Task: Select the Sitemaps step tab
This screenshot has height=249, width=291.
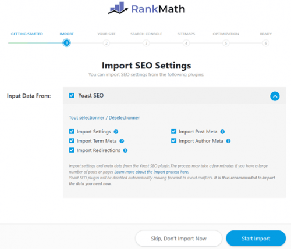Action: 186,34
